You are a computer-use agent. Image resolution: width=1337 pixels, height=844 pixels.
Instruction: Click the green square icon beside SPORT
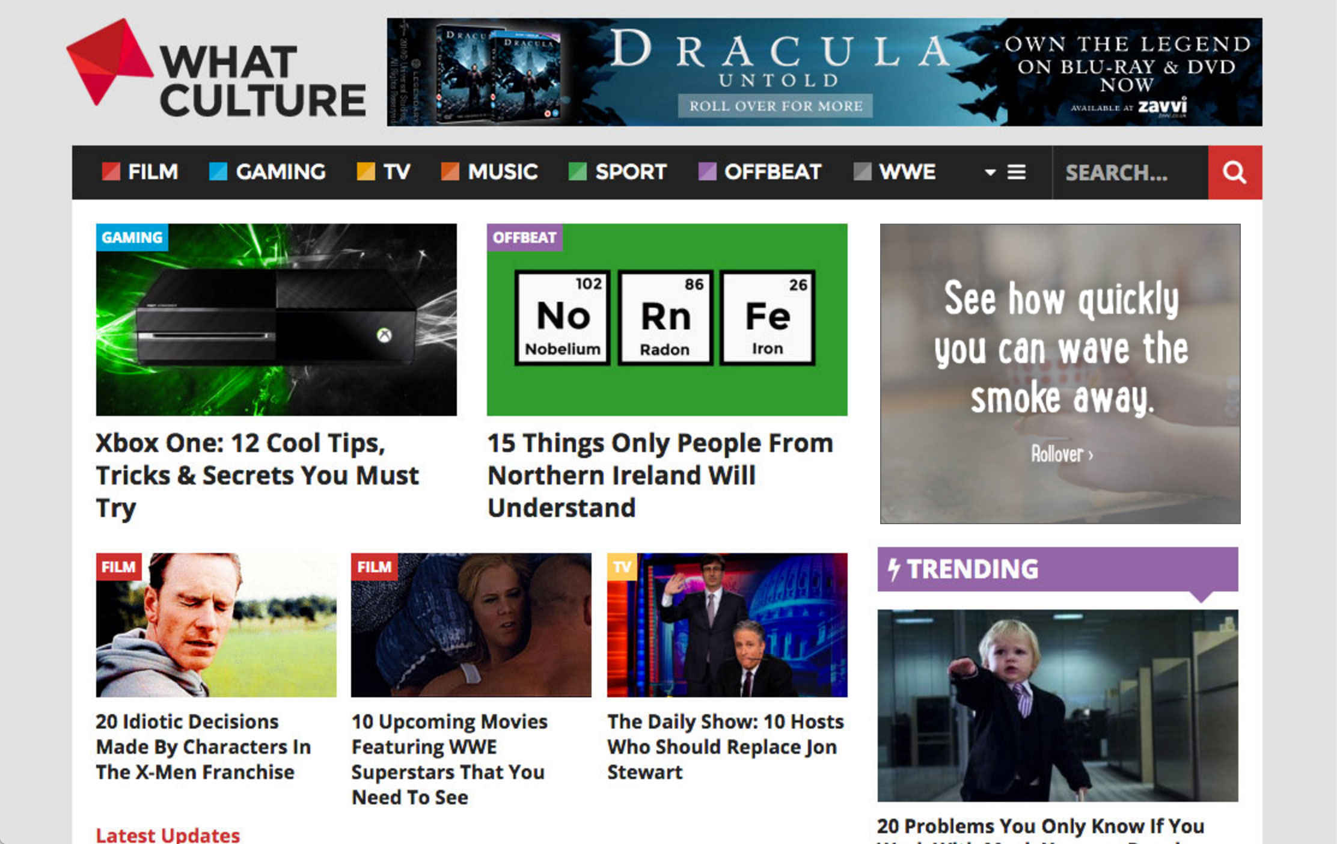click(x=577, y=172)
